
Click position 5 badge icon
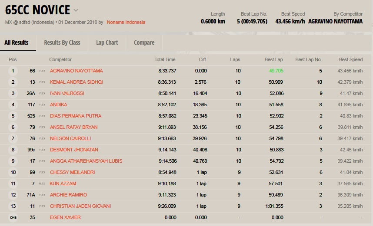[13, 116]
